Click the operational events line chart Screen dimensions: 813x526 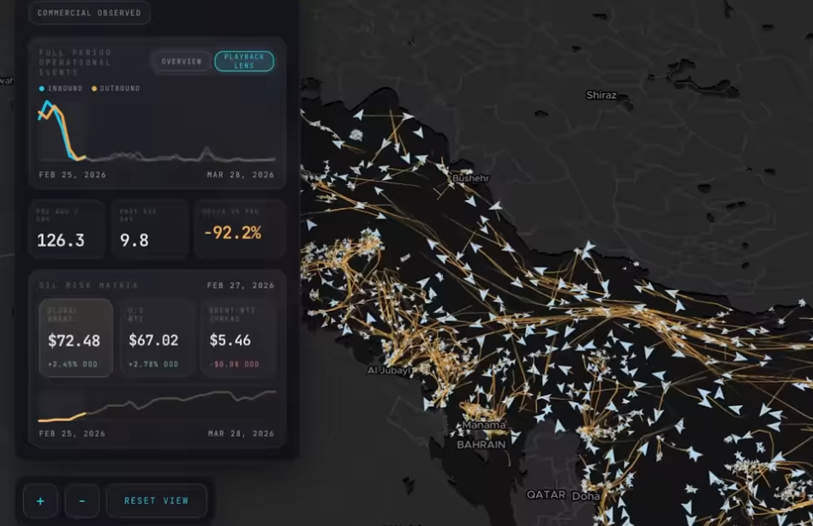point(157,132)
